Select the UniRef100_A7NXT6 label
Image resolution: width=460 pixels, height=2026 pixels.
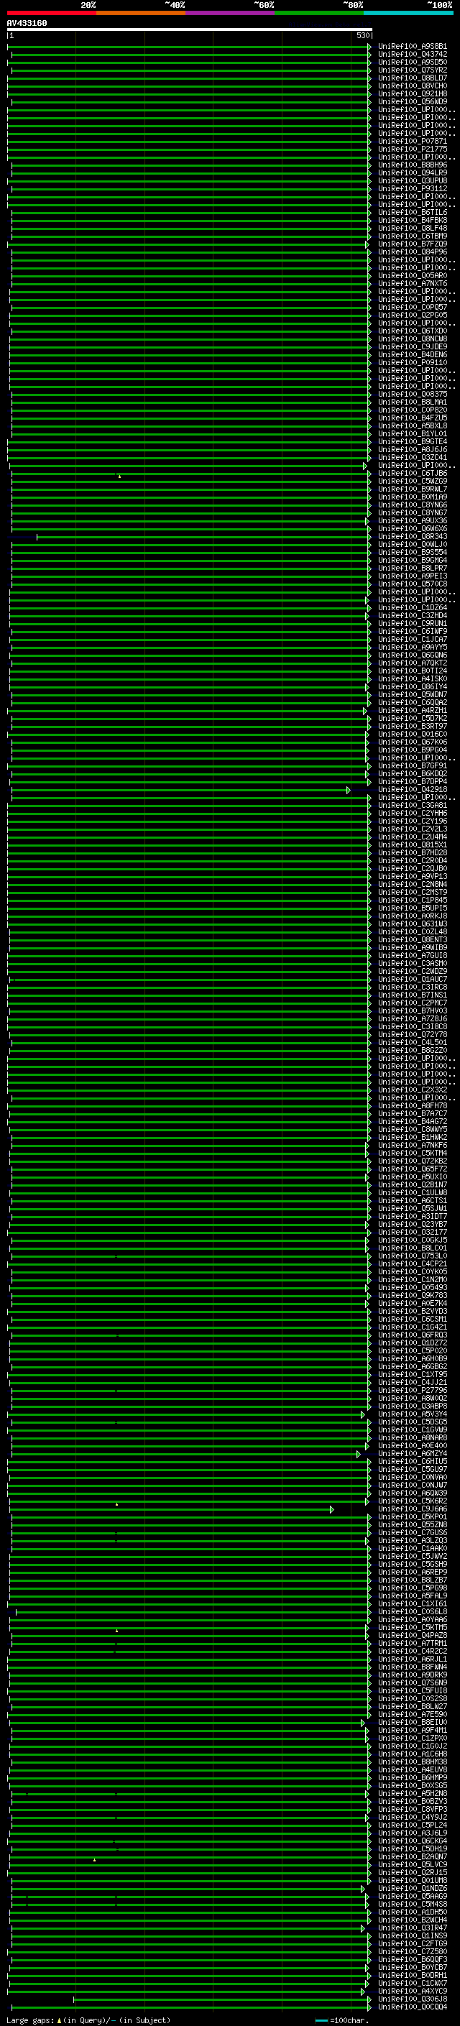[x=412, y=283]
